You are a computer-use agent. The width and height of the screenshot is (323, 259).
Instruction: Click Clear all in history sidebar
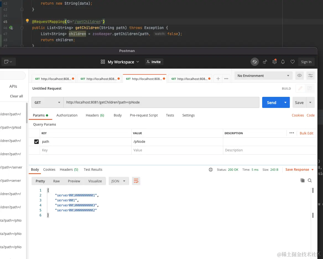pos(17,96)
